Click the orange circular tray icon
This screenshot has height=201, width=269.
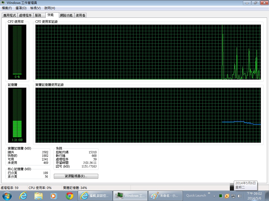[x=227, y=196]
